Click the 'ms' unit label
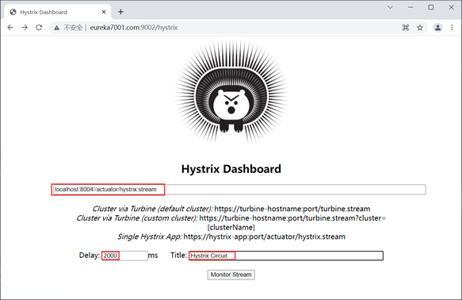462x300 pixels. coord(153,256)
